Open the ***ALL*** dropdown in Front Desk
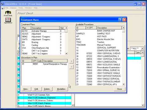147x110 pixels. click(x=142, y=48)
